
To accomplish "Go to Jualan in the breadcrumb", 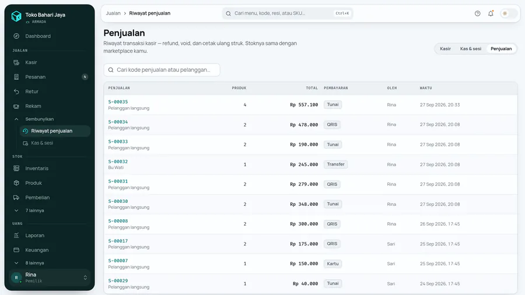I will pyautogui.click(x=113, y=13).
